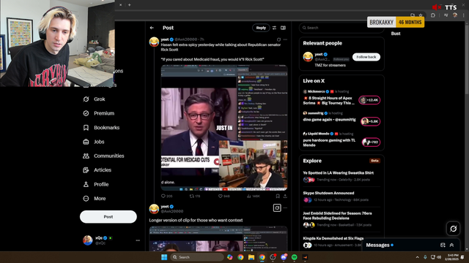
Task: Open Premium in the sidebar
Action: [x=98, y=113]
